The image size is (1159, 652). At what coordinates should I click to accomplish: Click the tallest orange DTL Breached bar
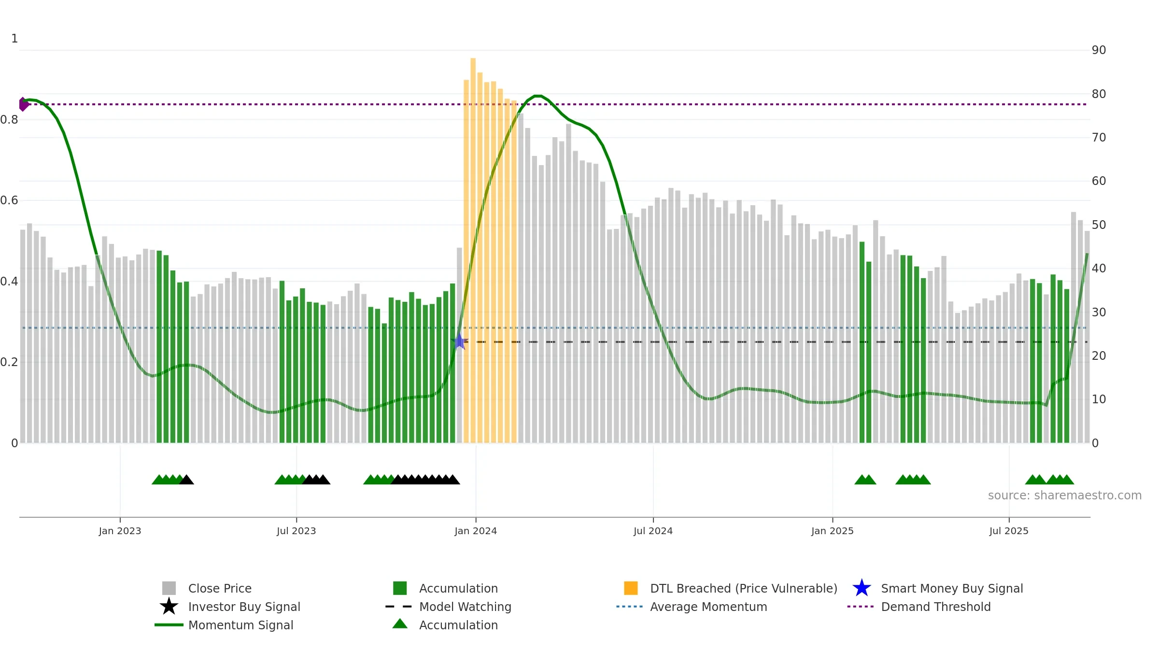point(473,250)
